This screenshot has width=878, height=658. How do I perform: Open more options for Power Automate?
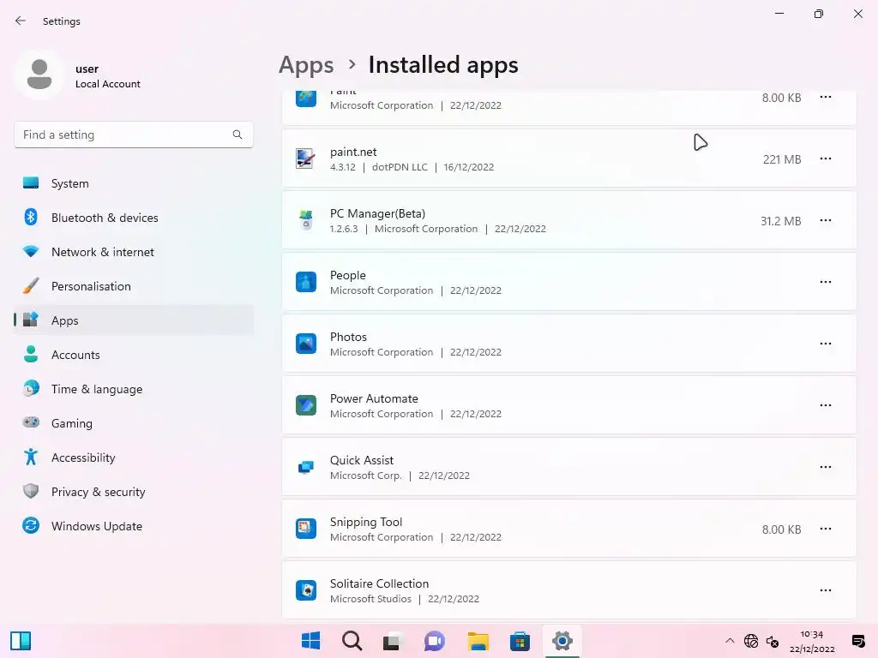coord(826,405)
